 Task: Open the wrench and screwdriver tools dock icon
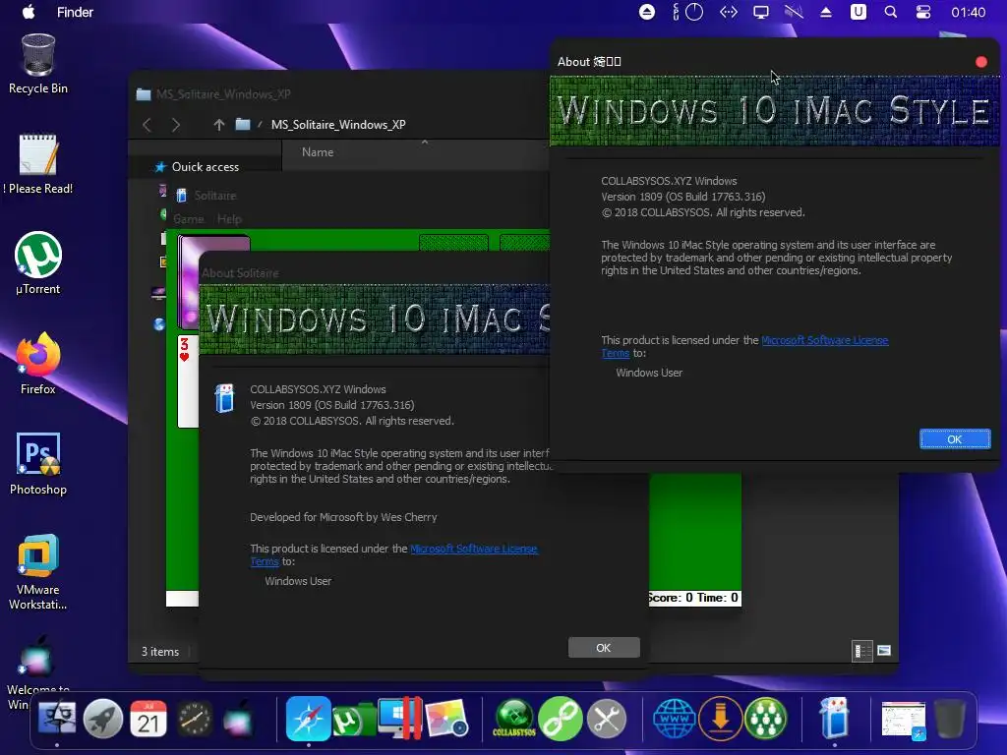point(606,719)
